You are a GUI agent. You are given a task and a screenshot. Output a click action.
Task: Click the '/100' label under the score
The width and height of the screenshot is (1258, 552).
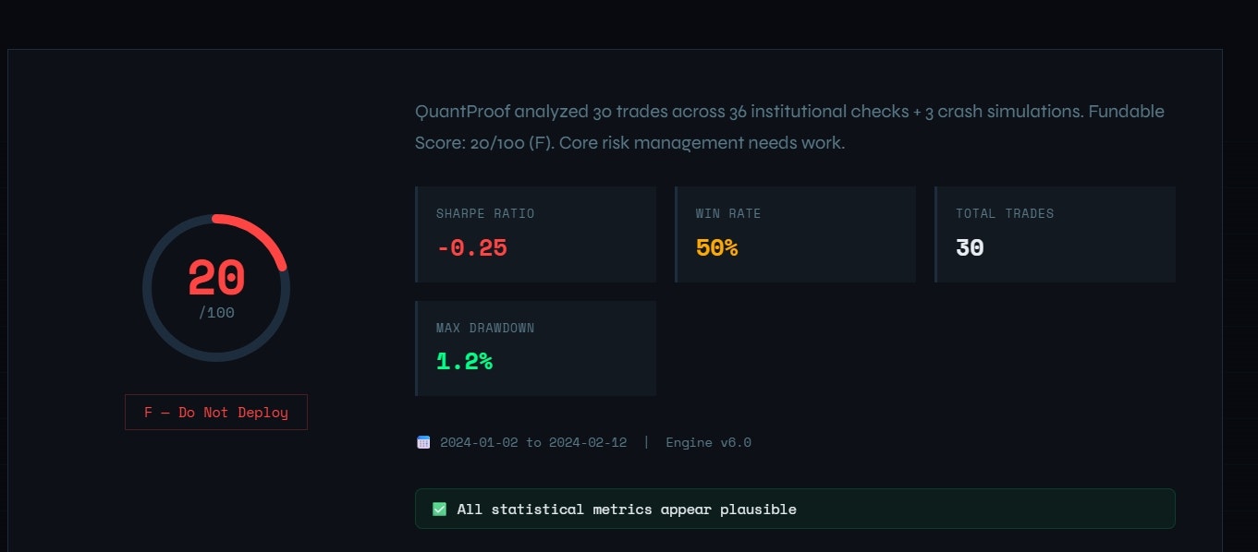click(215, 312)
